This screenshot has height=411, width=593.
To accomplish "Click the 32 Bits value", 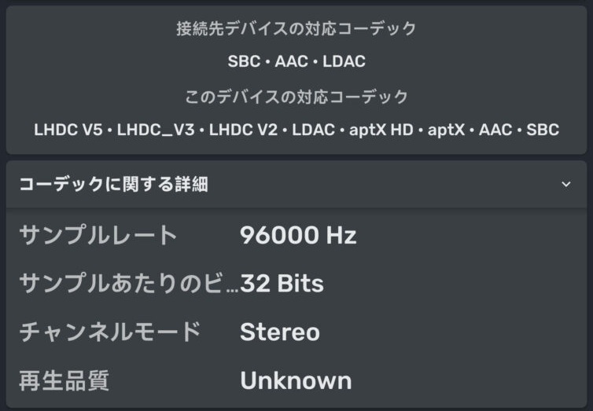I will tap(282, 284).
